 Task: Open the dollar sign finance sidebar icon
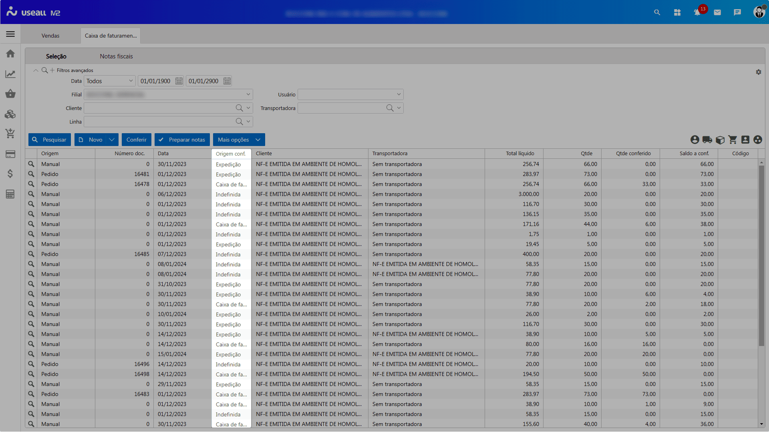click(x=10, y=174)
